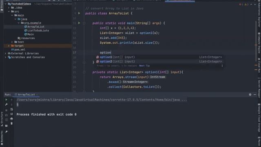261x147 pixels.
Task: Open Project tool window sidebar button
Action: pos(2,6)
